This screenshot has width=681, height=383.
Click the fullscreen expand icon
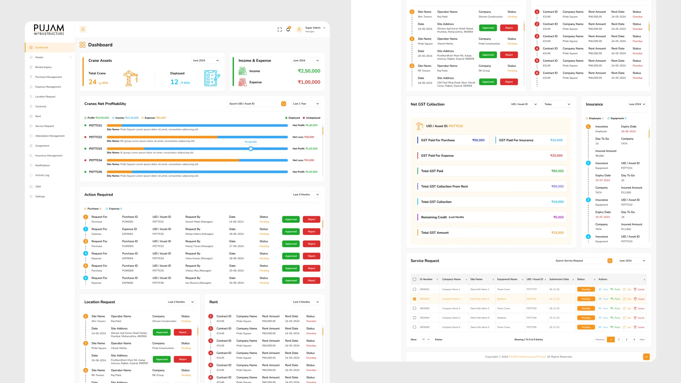(279, 30)
